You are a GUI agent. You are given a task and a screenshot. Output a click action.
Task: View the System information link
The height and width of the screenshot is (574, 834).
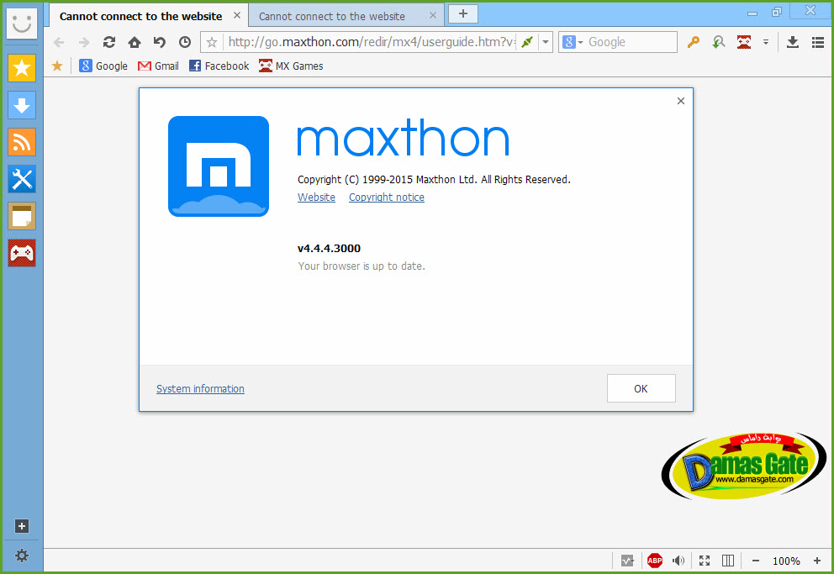[201, 389]
